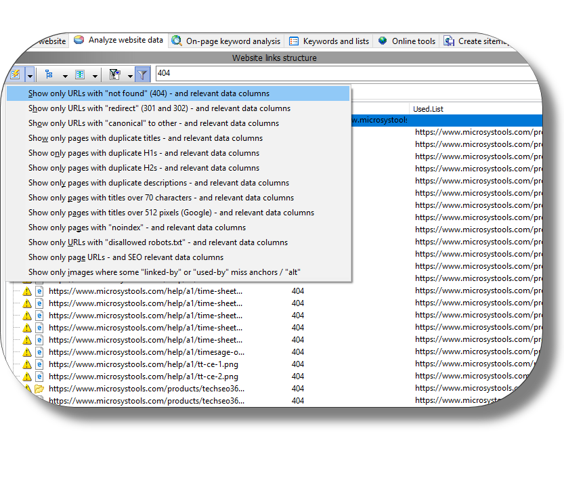Select 'Show only URLs with "redirect" (301 and 302)'
Screen dimensions: 564x495
tap(159, 108)
